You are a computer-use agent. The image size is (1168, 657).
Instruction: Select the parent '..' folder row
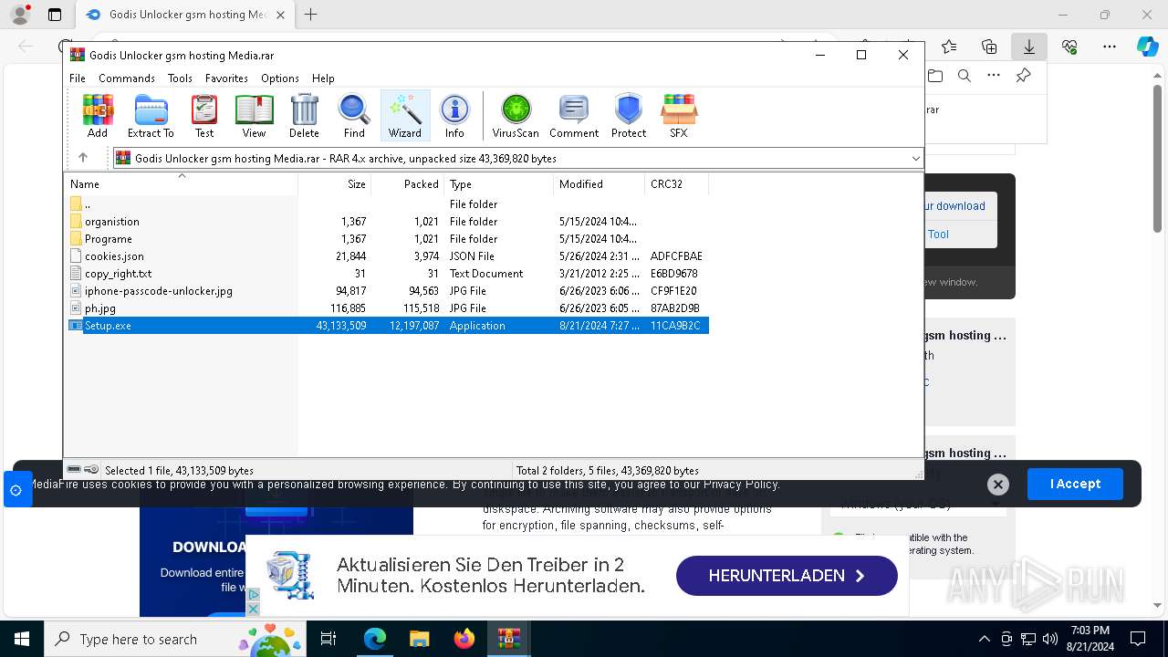point(387,204)
